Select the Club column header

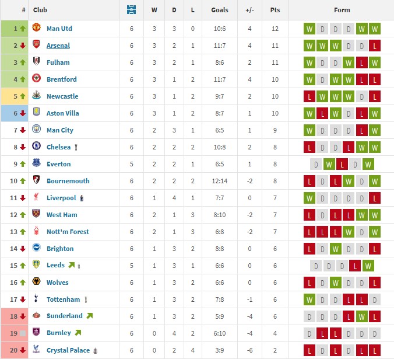[40, 10]
